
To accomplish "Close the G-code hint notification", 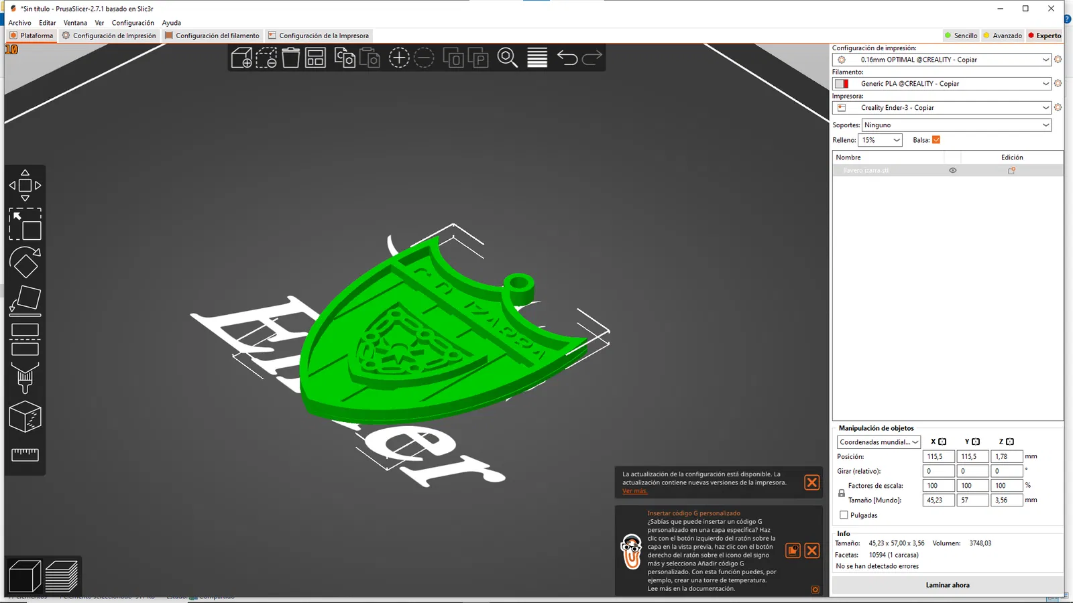I will point(811,551).
